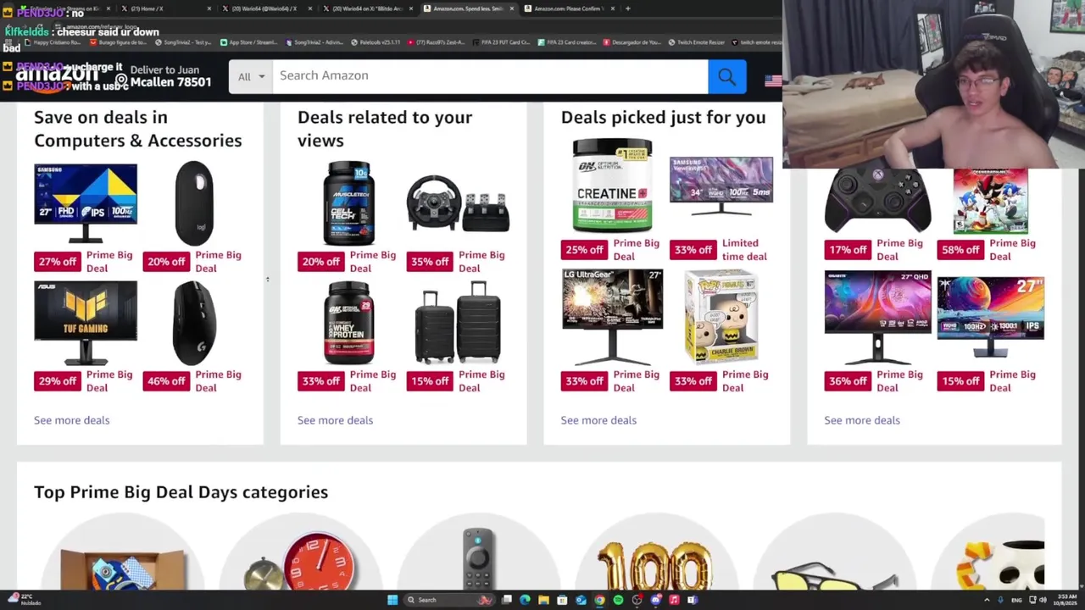Open a new browser tab

click(627, 8)
